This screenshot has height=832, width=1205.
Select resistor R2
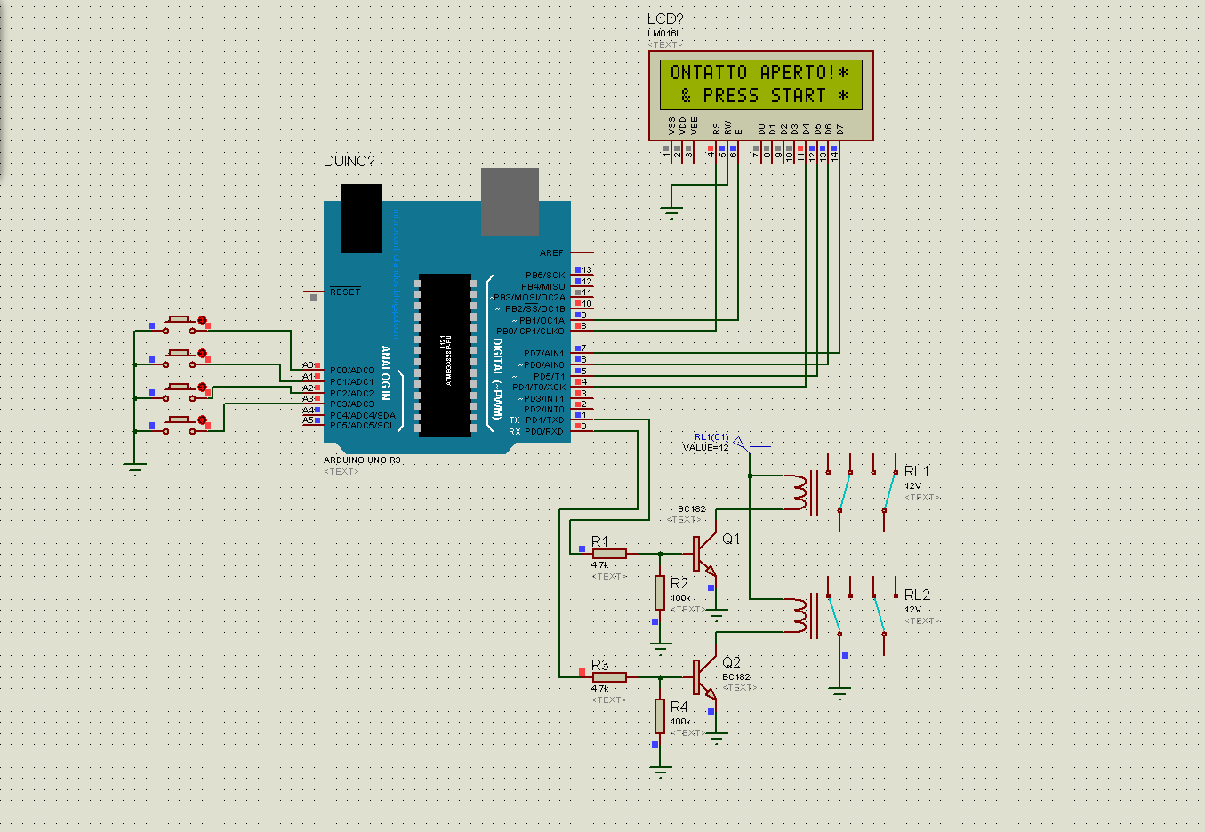660,593
